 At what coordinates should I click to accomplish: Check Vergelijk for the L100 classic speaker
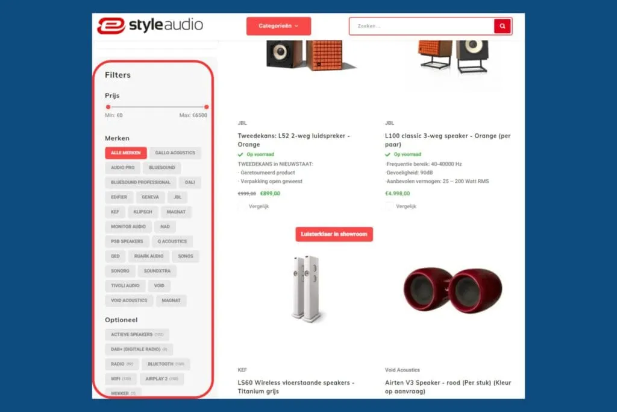tap(389, 206)
